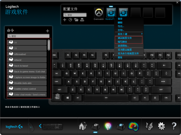The image size is (181, 135).
Task: Click the F1 key on keyboard image
Action: click(68, 55)
